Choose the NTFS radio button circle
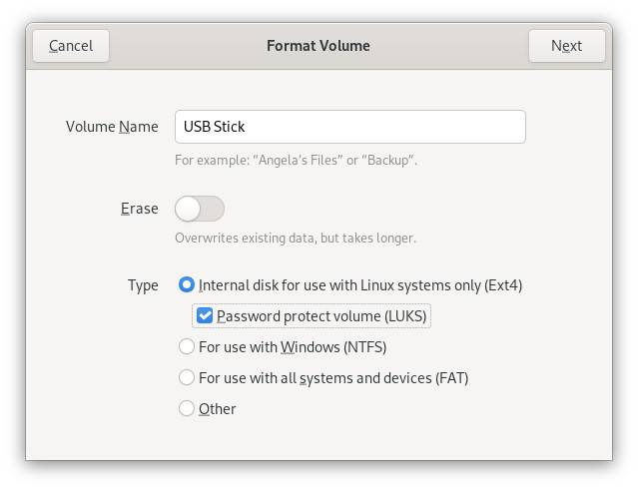The image size is (638, 489). (x=187, y=346)
